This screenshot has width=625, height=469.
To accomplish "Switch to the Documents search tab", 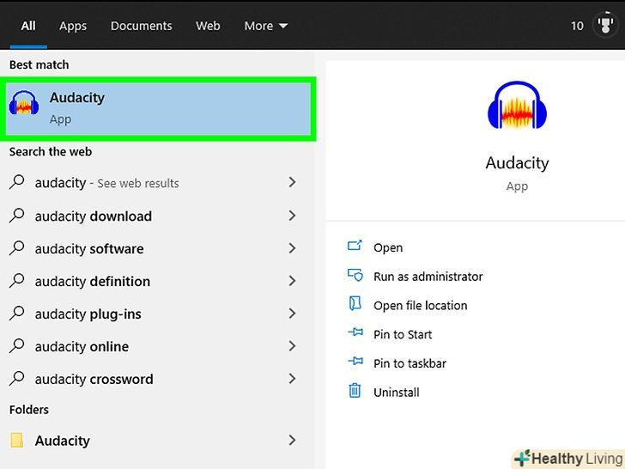I will [x=141, y=26].
